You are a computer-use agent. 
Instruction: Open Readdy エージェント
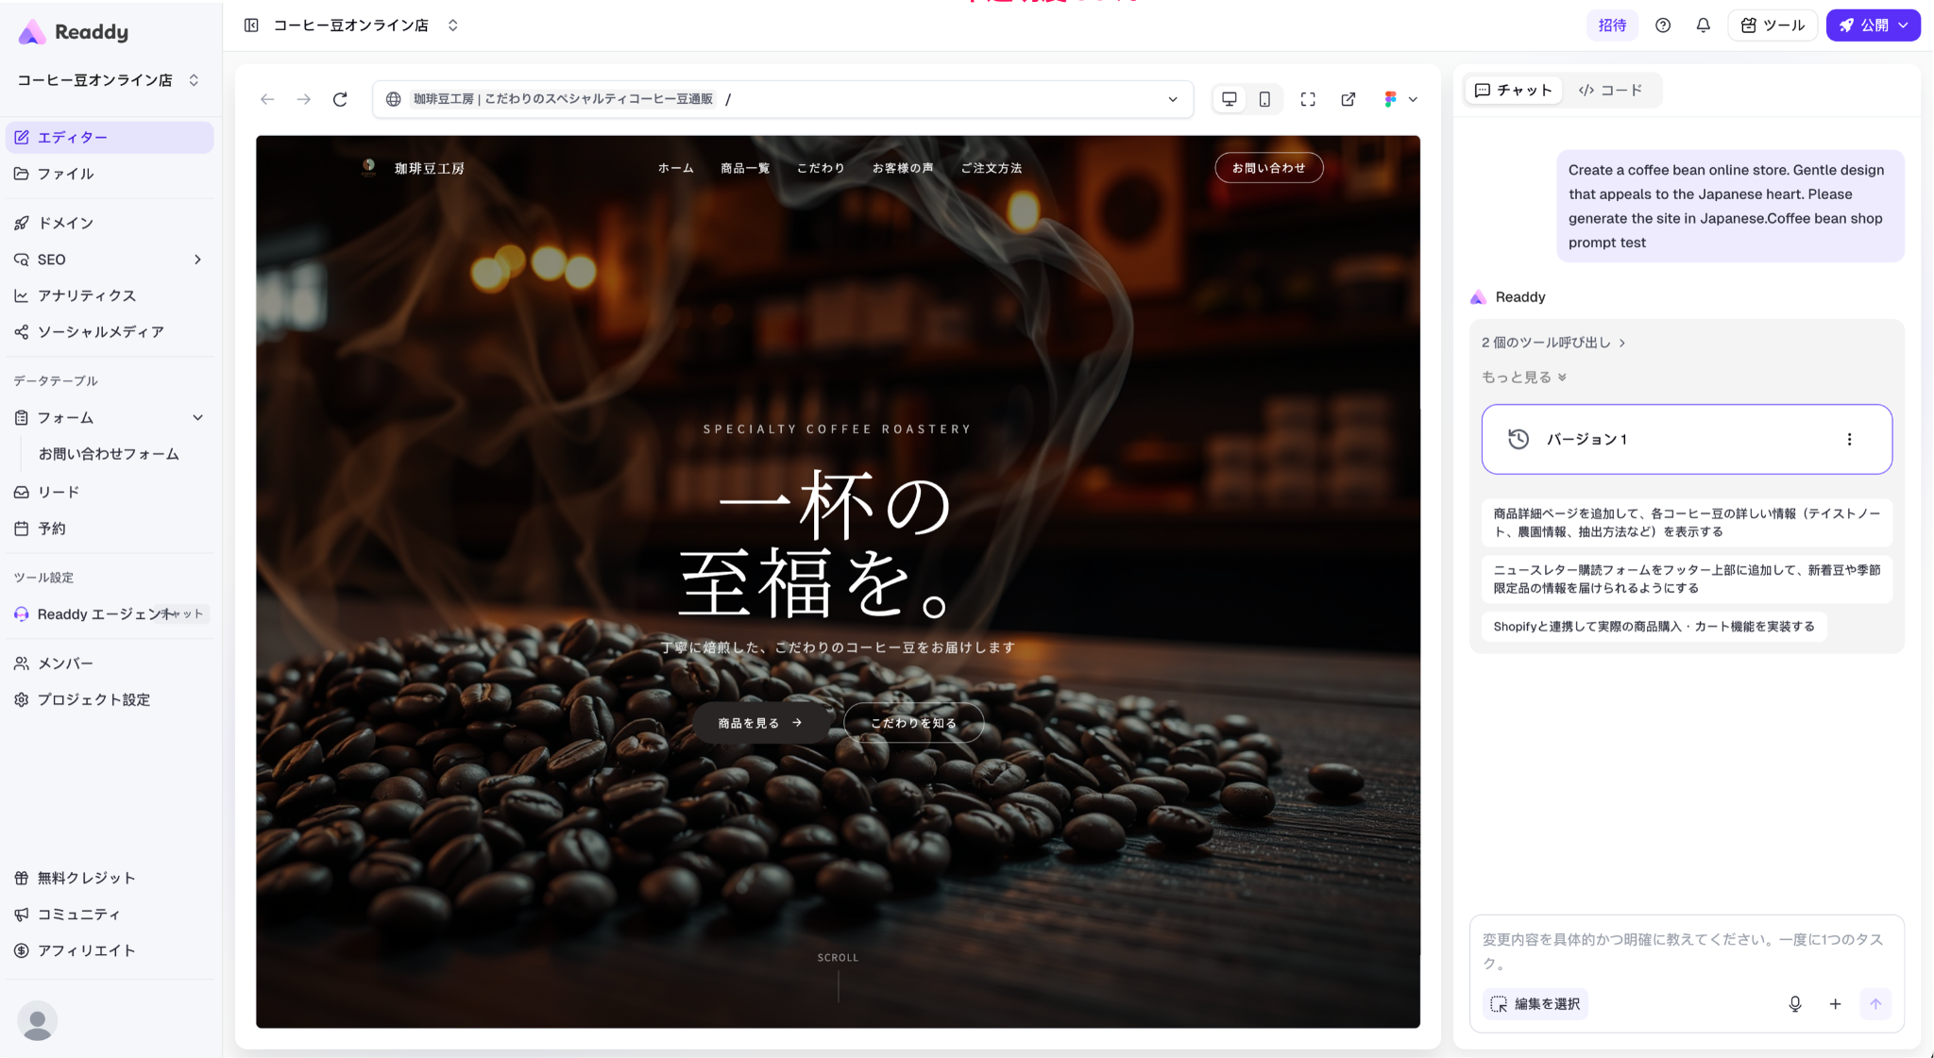[x=110, y=614]
